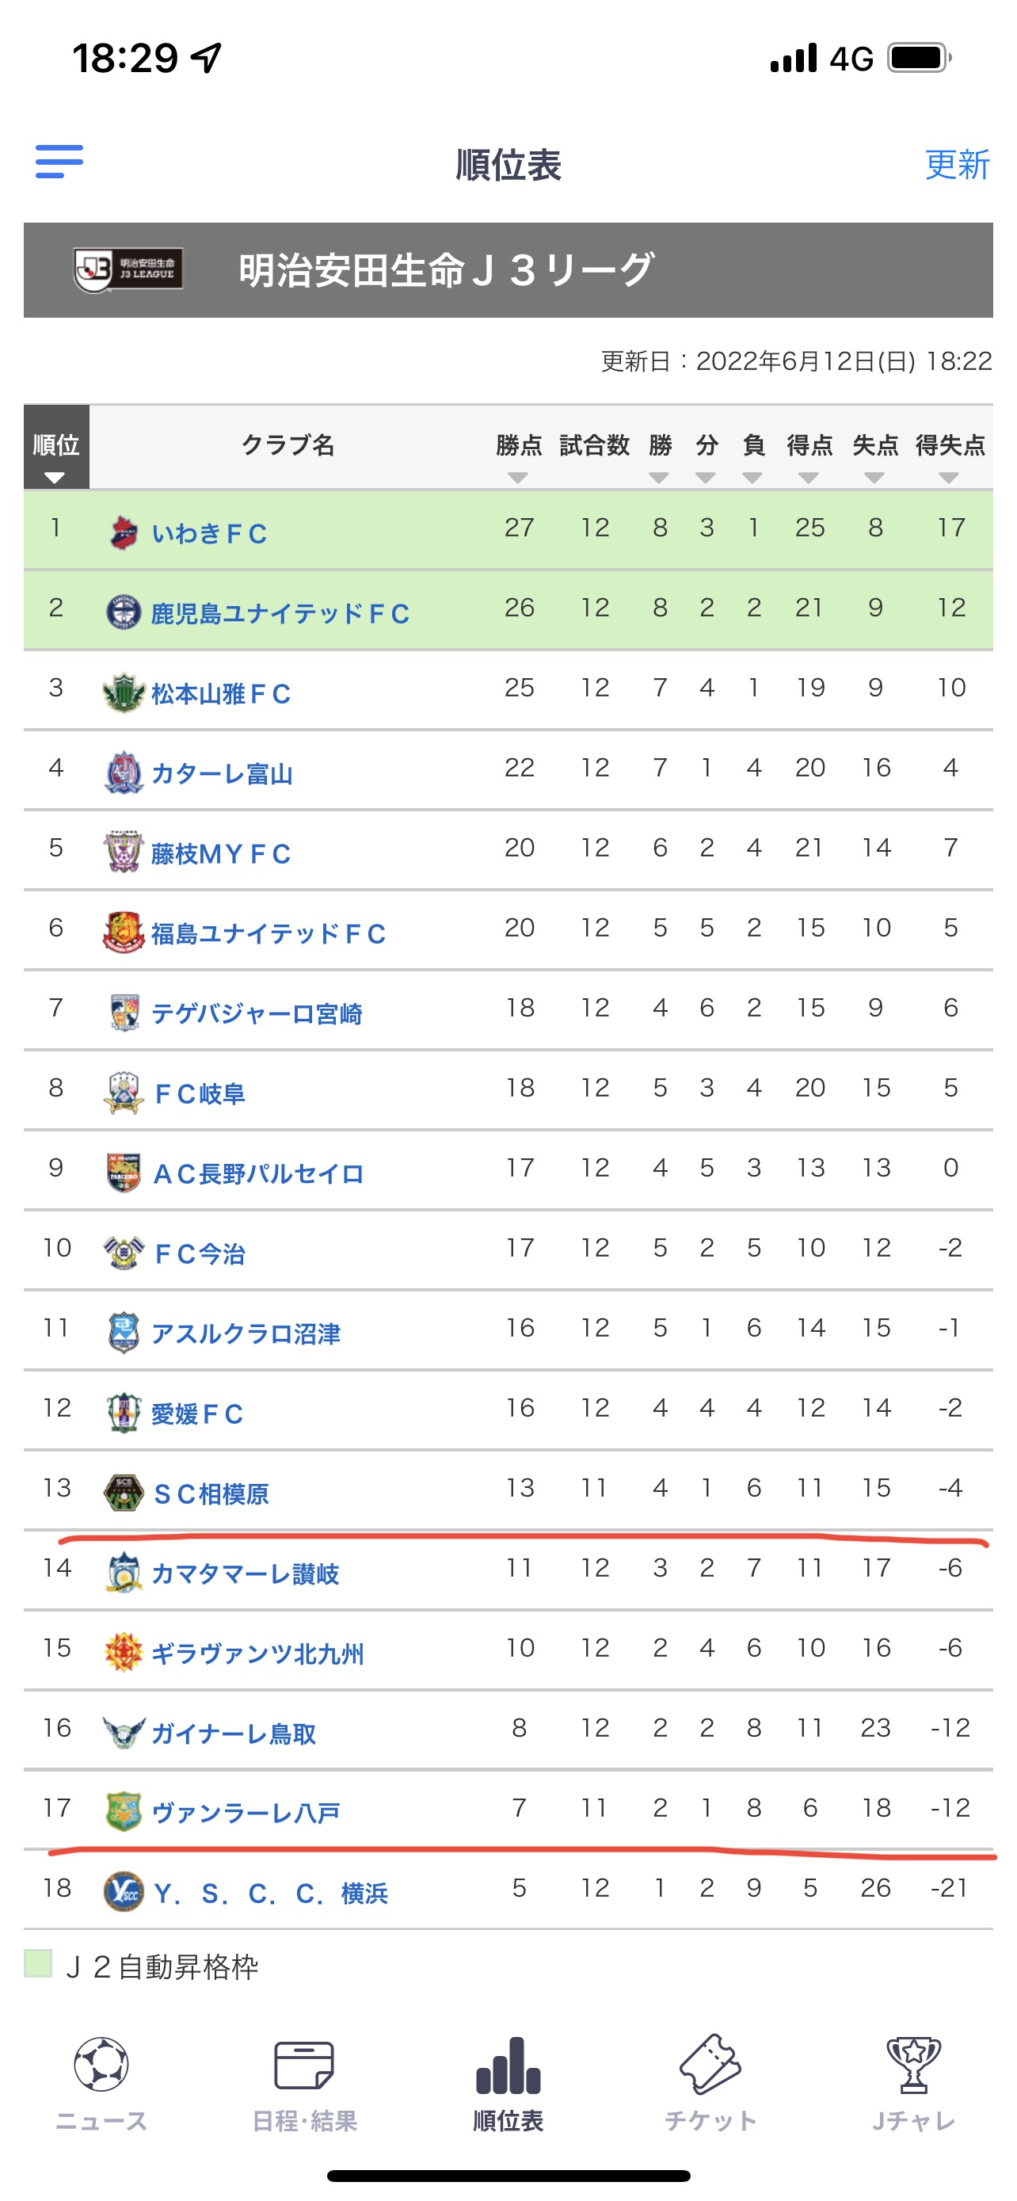Tap the 松本山雅FC club crest
Image resolution: width=1017 pixels, height=2201 pixels.
(124, 693)
